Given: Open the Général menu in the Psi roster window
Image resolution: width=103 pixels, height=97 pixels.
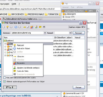Looking at the screenshot, I should 65,7.
